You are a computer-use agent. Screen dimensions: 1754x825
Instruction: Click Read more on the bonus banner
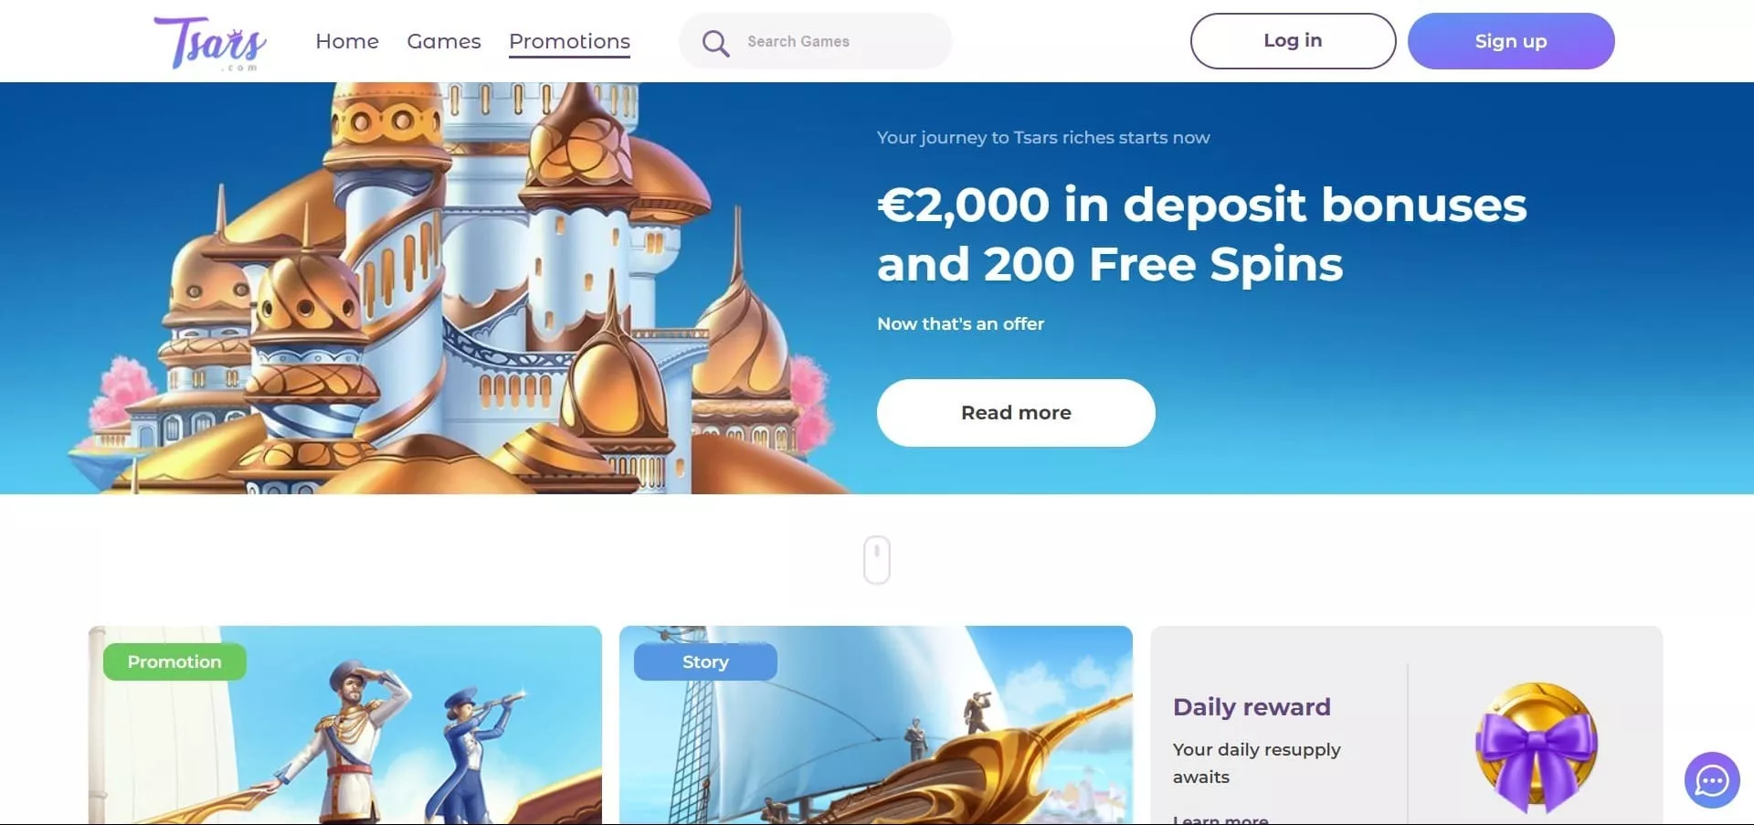pos(1016,413)
